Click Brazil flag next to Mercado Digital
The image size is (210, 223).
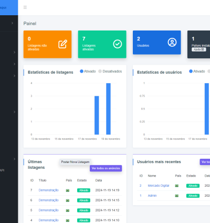point(177,186)
